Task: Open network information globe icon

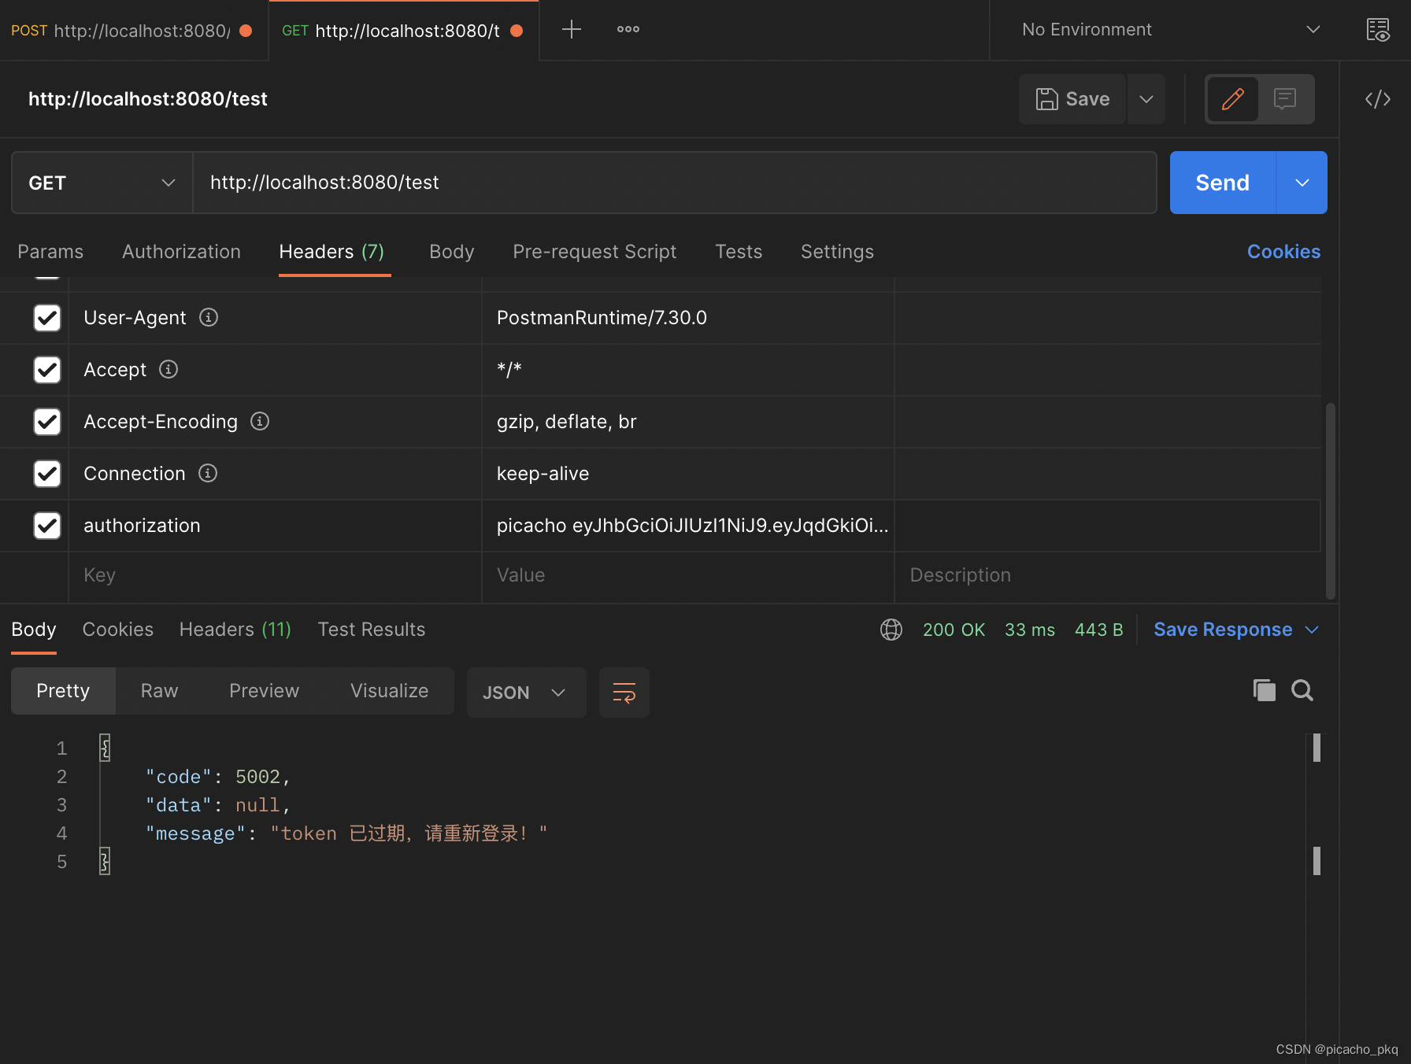Action: click(x=891, y=630)
